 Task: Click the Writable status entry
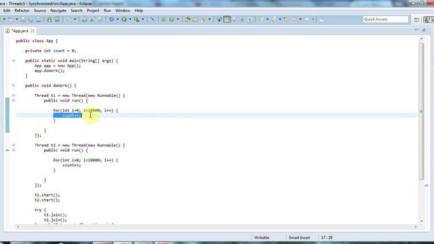tap(262, 238)
